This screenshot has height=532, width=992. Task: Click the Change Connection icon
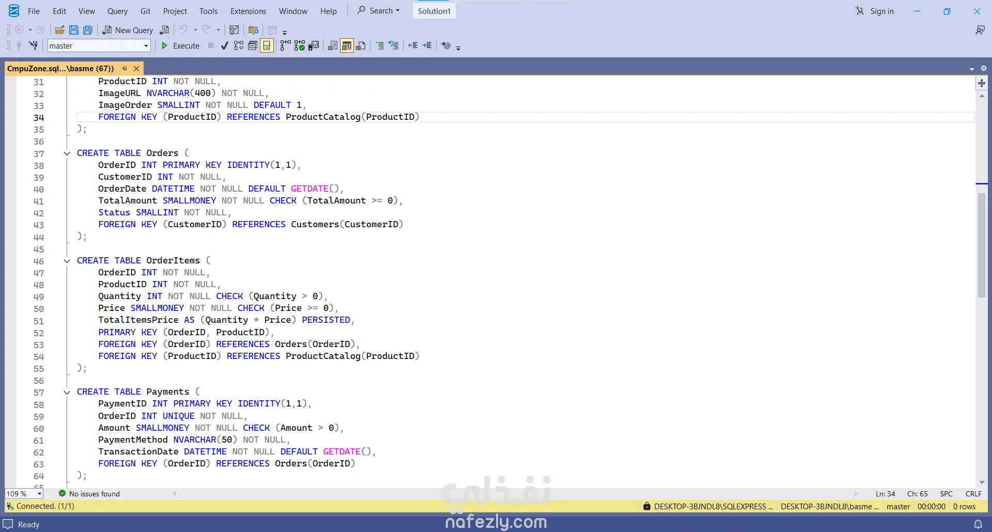(33, 46)
